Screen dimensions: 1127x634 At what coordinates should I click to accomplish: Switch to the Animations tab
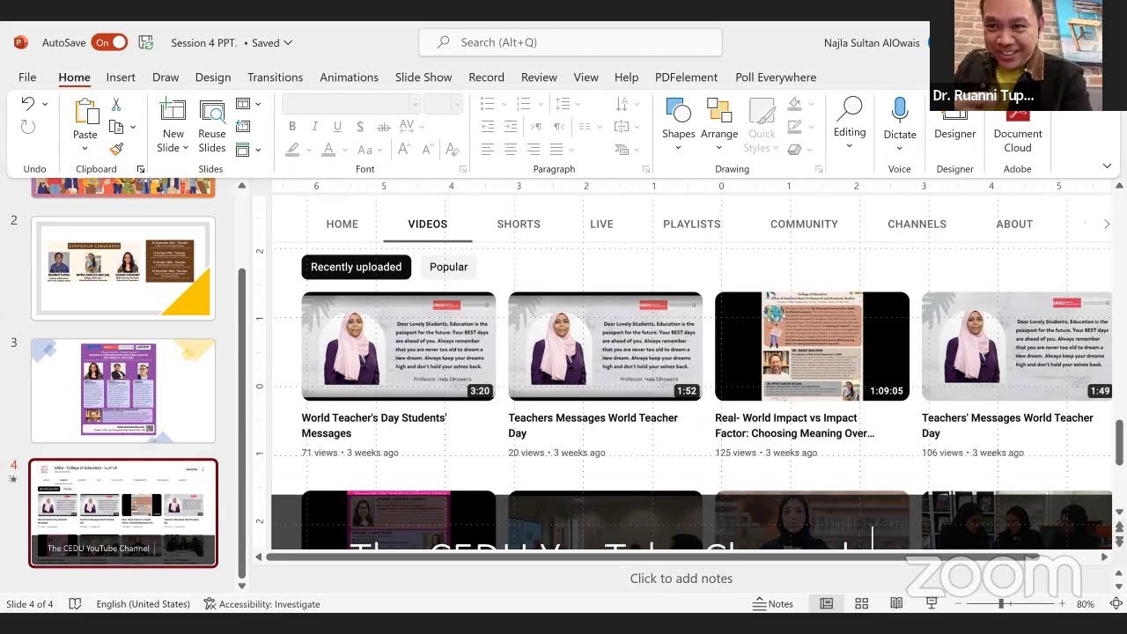click(350, 77)
